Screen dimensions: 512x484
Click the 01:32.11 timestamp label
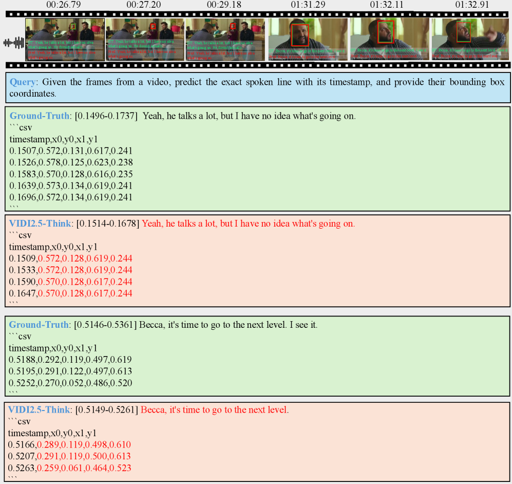[x=387, y=5]
